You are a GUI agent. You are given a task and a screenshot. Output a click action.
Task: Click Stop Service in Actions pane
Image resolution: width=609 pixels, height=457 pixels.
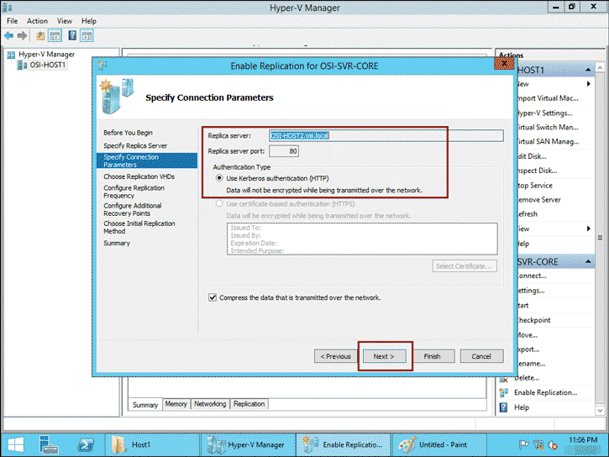click(534, 186)
